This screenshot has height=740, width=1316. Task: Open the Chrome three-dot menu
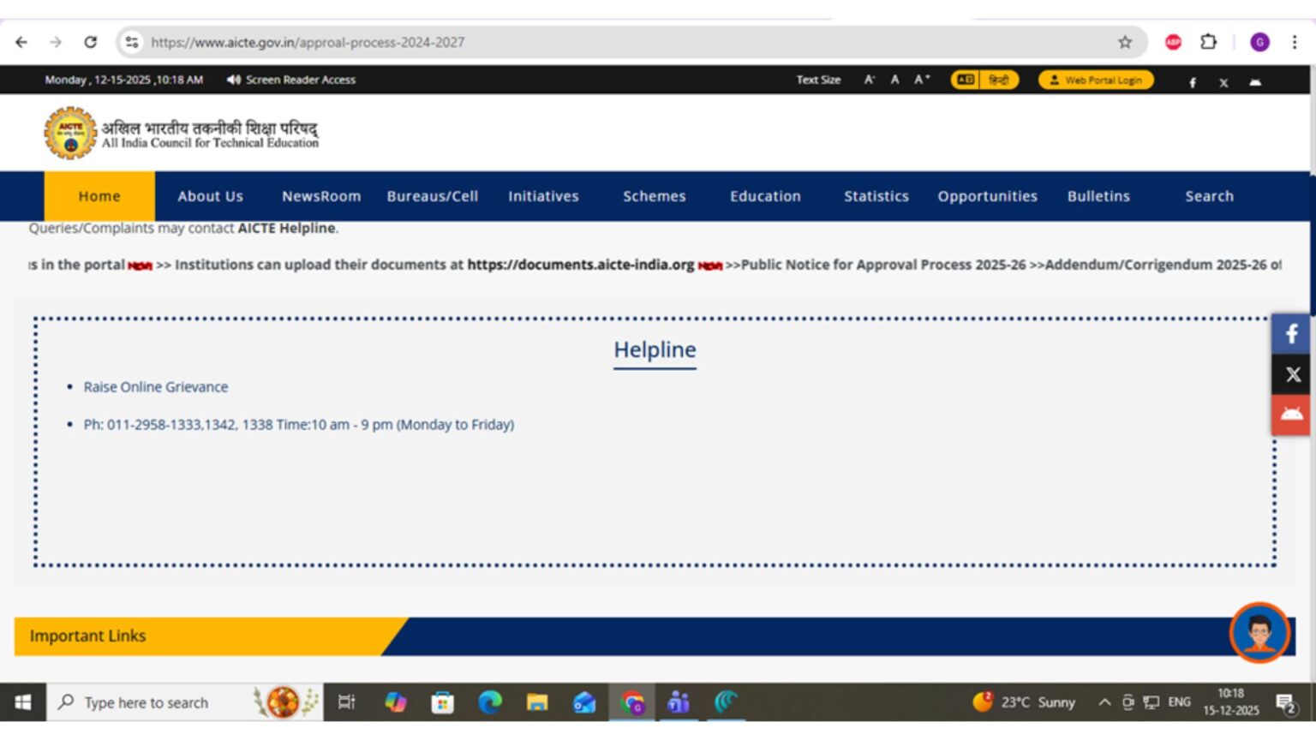1294,42
